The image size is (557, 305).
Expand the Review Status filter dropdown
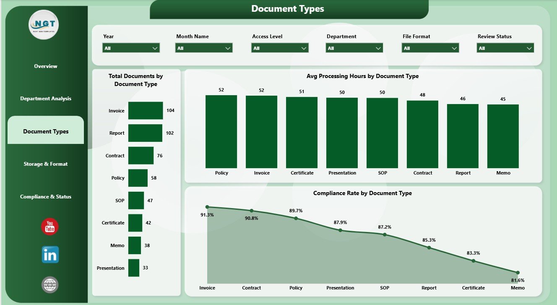click(x=505, y=48)
